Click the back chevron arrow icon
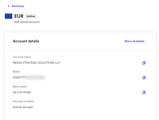 9,6
